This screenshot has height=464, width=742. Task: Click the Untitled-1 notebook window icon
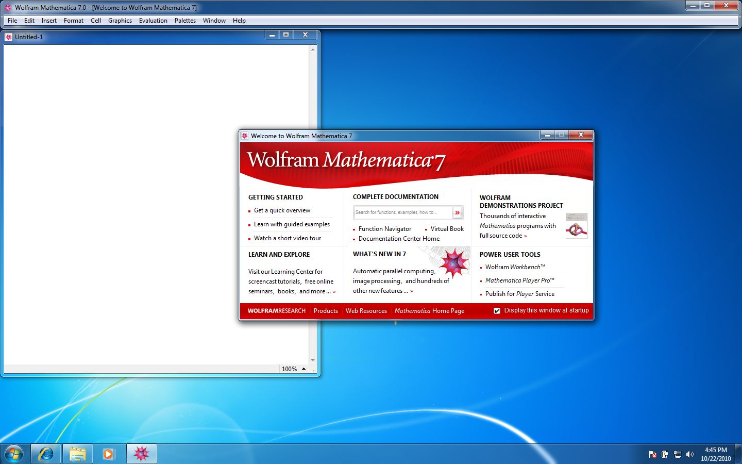click(x=8, y=37)
